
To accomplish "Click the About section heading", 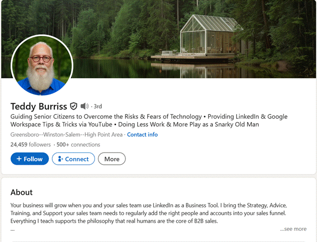I will click(x=21, y=192).
